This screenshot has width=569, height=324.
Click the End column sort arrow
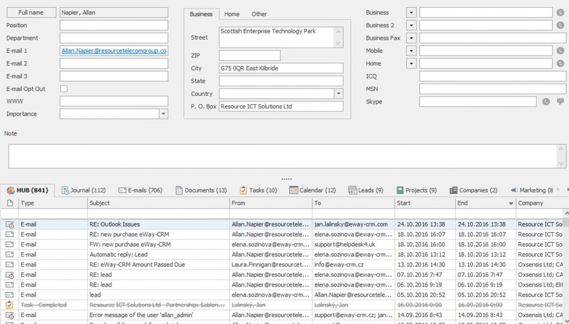coord(511,203)
